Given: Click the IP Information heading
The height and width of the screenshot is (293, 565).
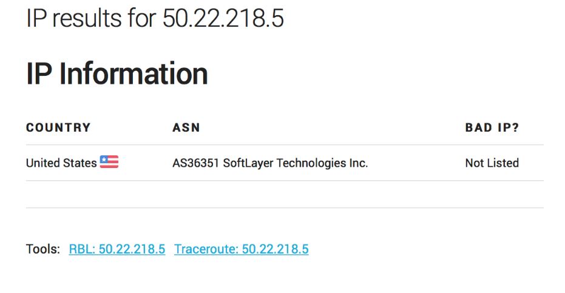Looking at the screenshot, I should tap(117, 74).
